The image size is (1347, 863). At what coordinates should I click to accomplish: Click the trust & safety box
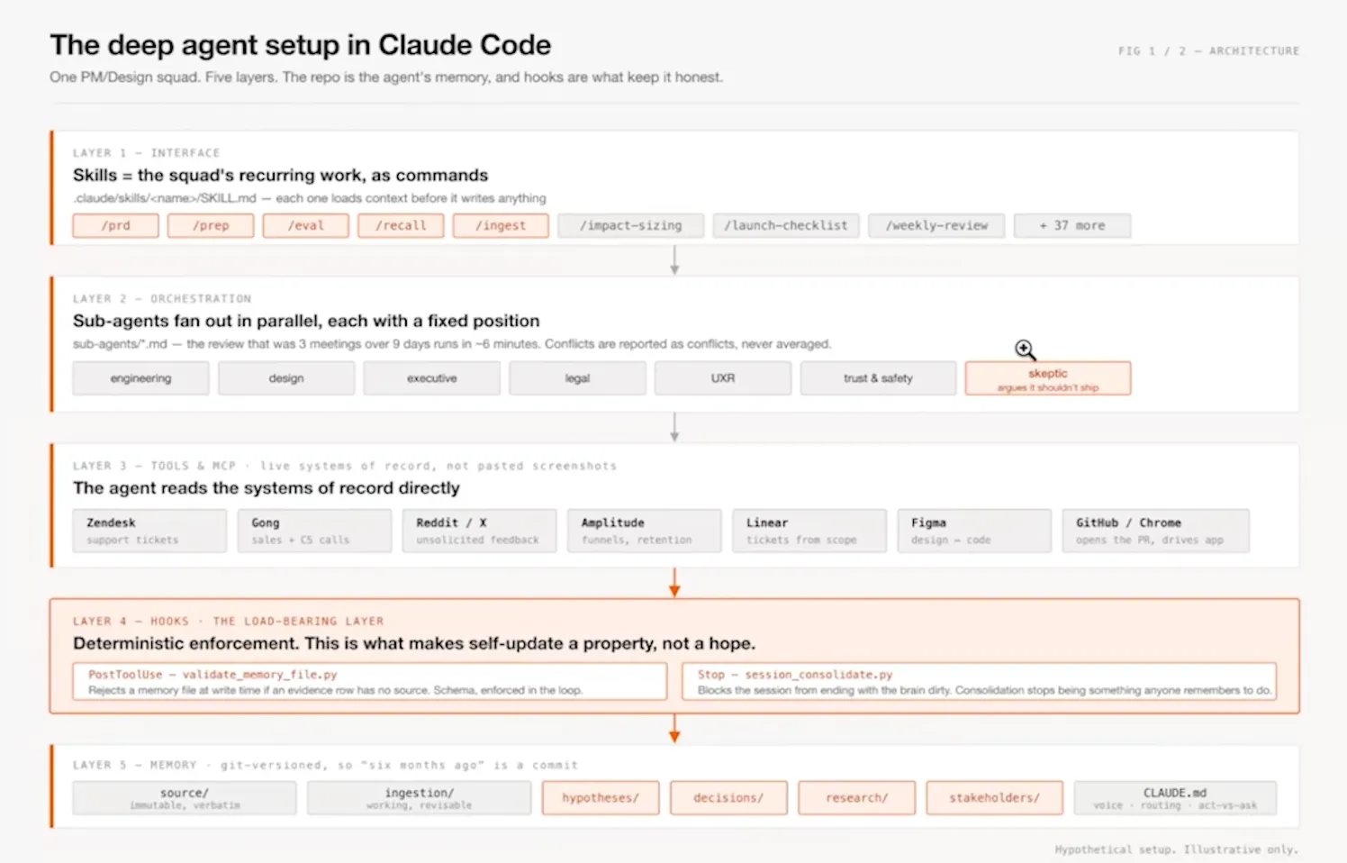point(878,378)
